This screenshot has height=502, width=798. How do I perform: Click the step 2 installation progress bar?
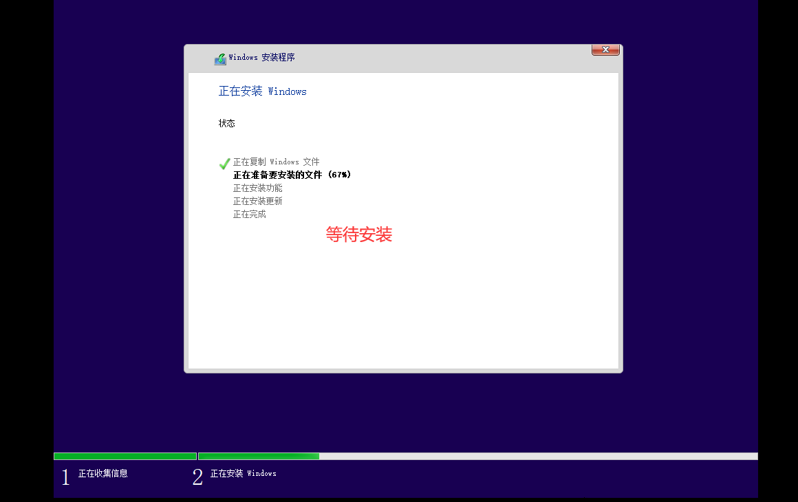coord(478,456)
